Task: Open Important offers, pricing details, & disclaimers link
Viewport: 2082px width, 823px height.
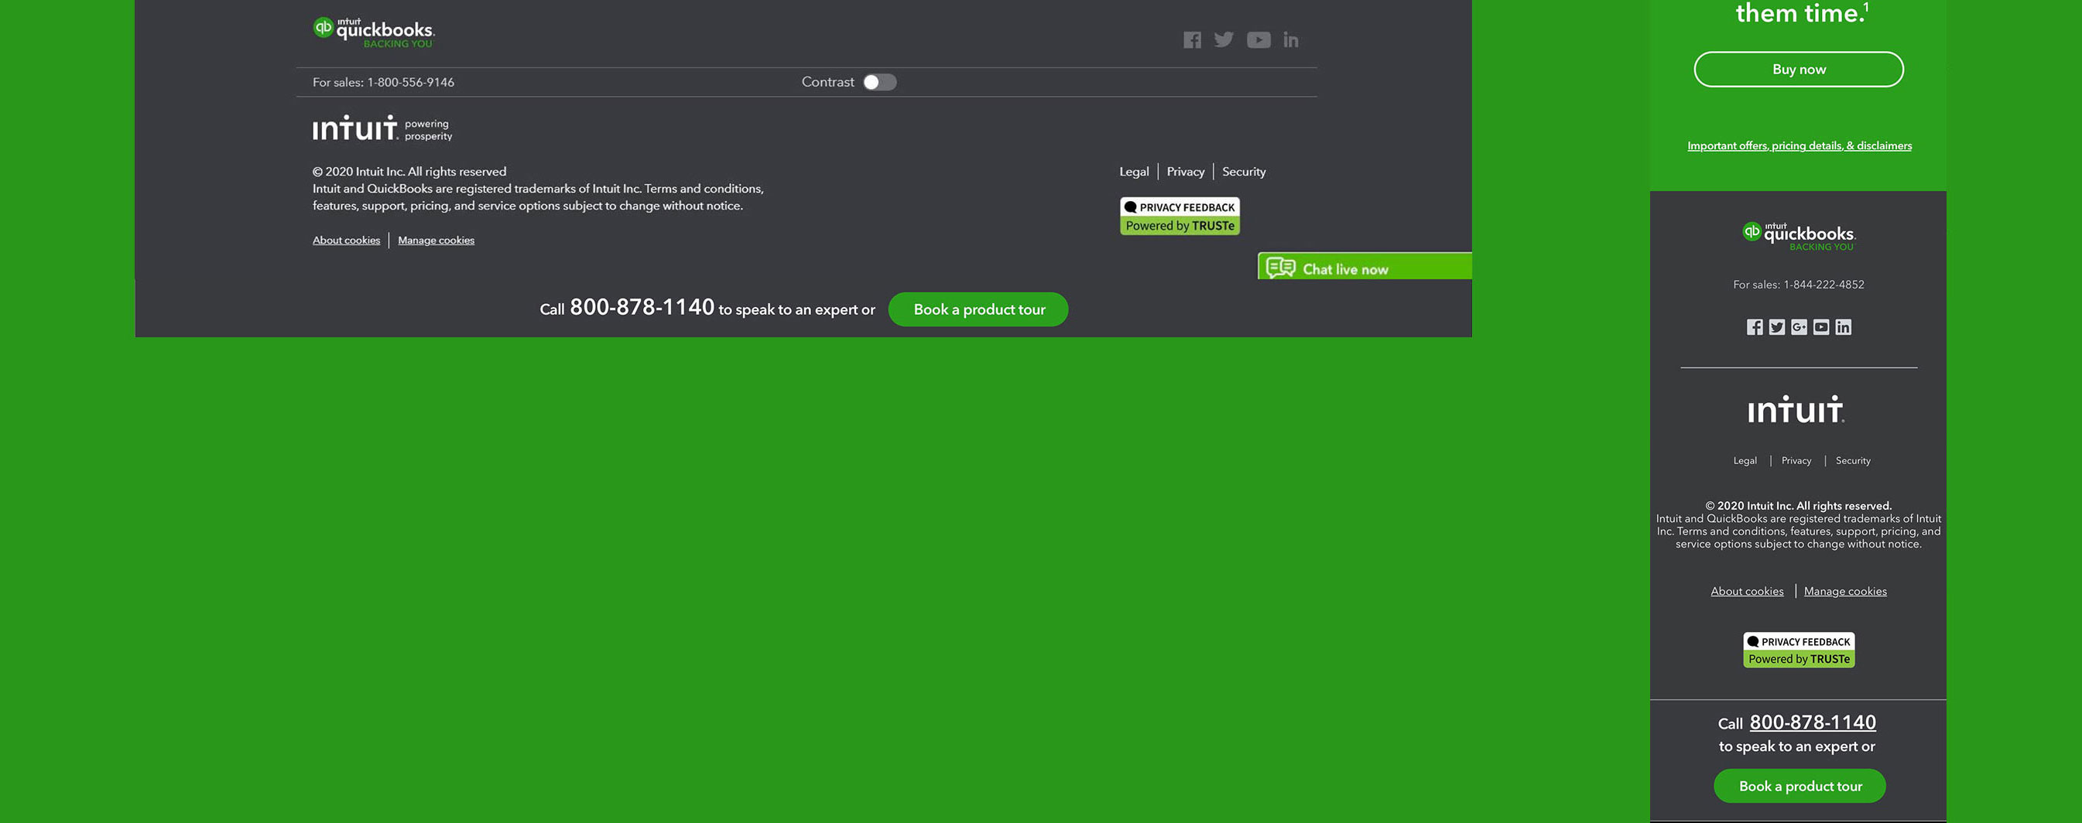Action: pyautogui.click(x=1799, y=146)
